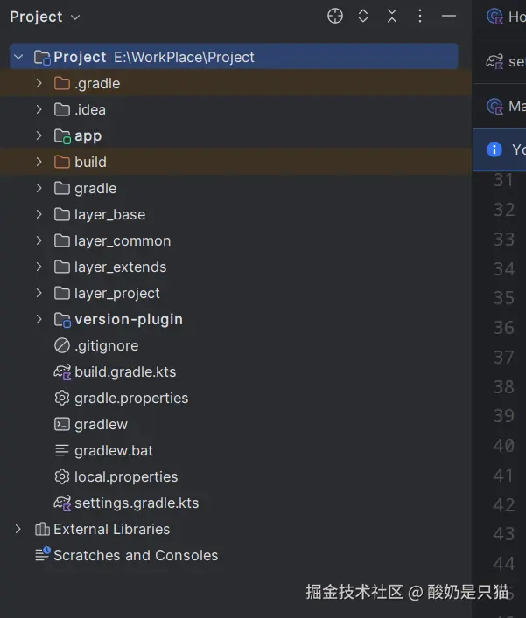Expand the layer_base folder

click(39, 214)
